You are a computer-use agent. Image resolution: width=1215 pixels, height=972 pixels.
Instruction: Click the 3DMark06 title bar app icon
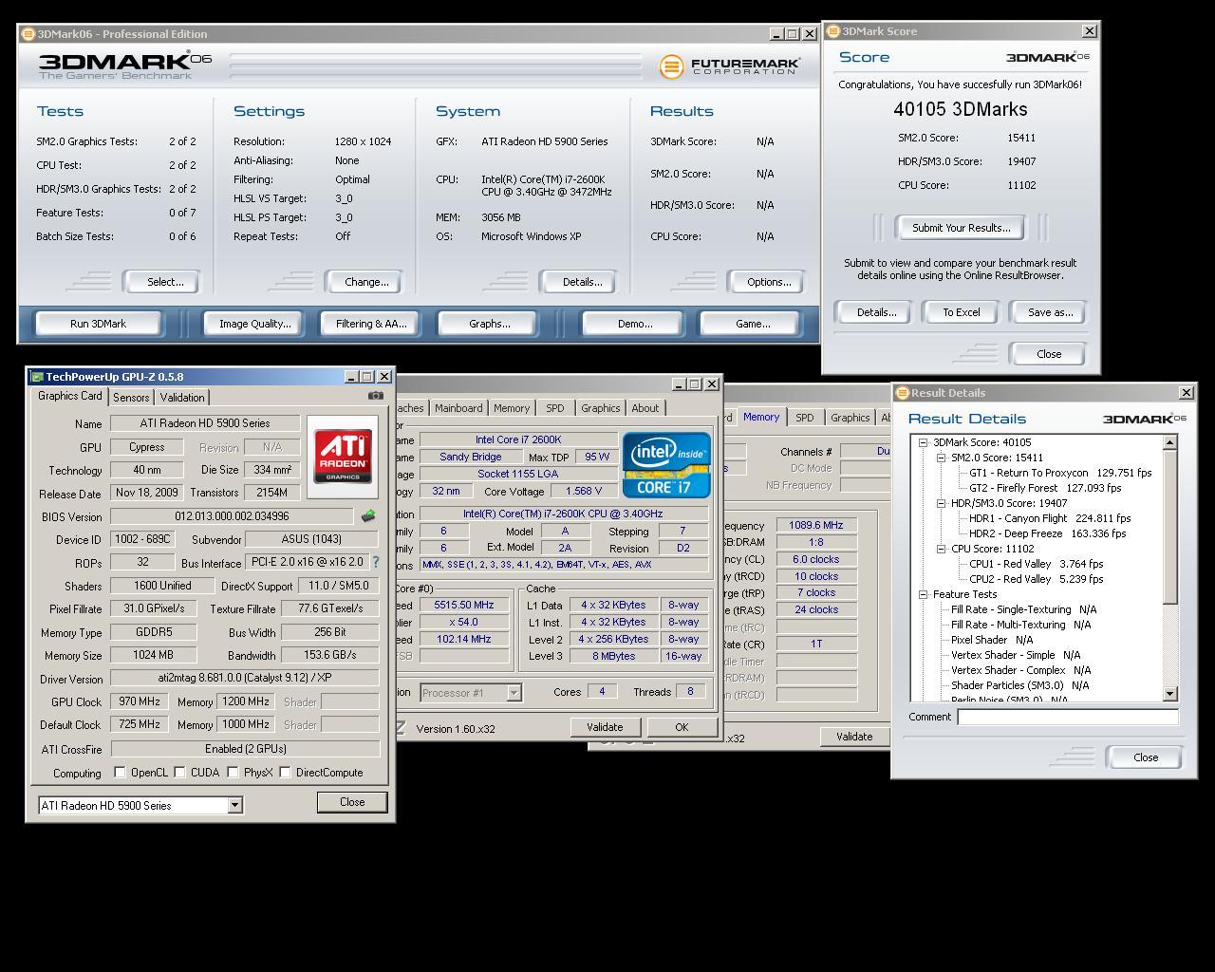[28, 34]
